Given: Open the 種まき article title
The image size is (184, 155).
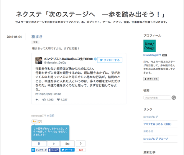Looking at the screenshot, I should [x=37, y=37].
